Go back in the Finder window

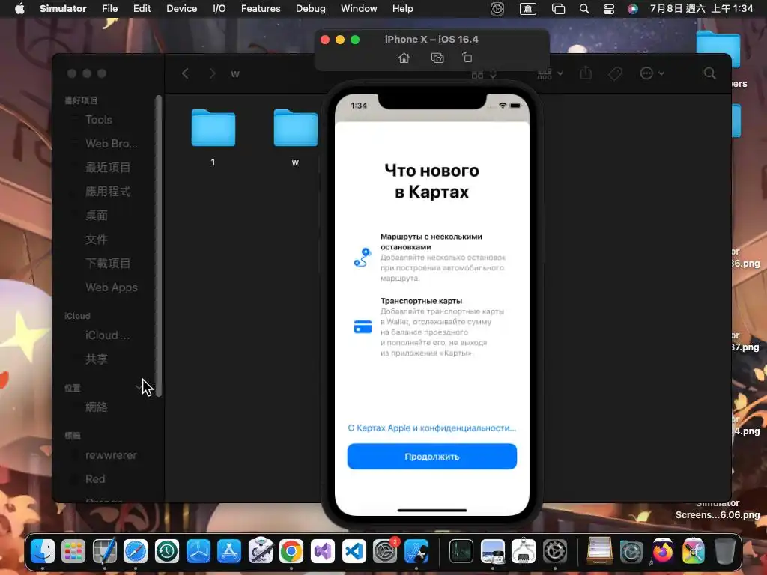coord(185,74)
